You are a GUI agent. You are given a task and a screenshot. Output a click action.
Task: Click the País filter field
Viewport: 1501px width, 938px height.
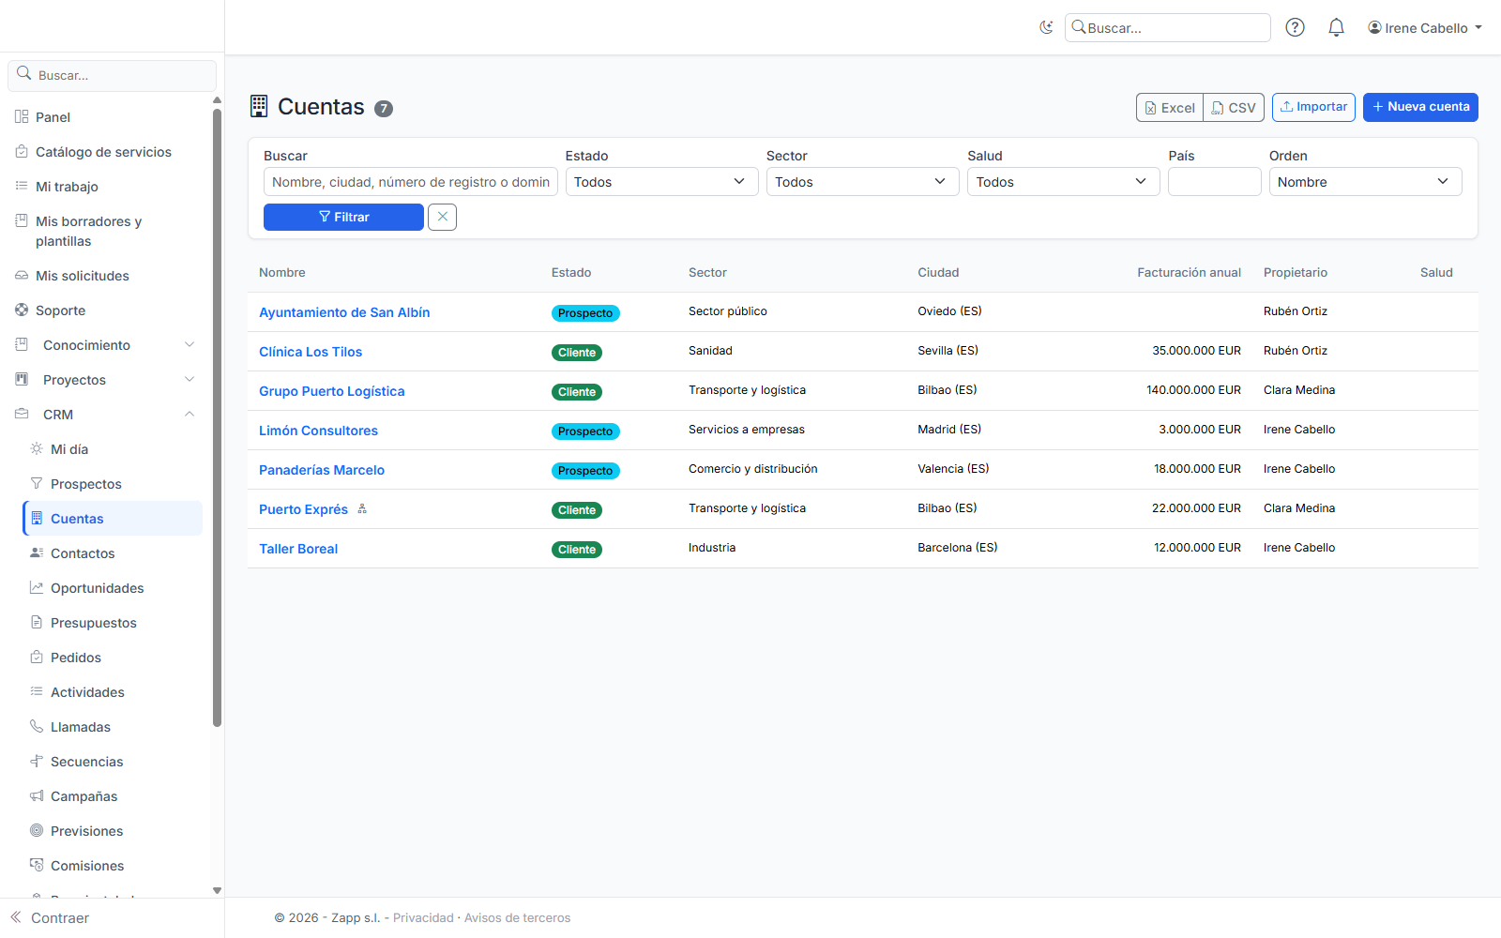[x=1214, y=182]
